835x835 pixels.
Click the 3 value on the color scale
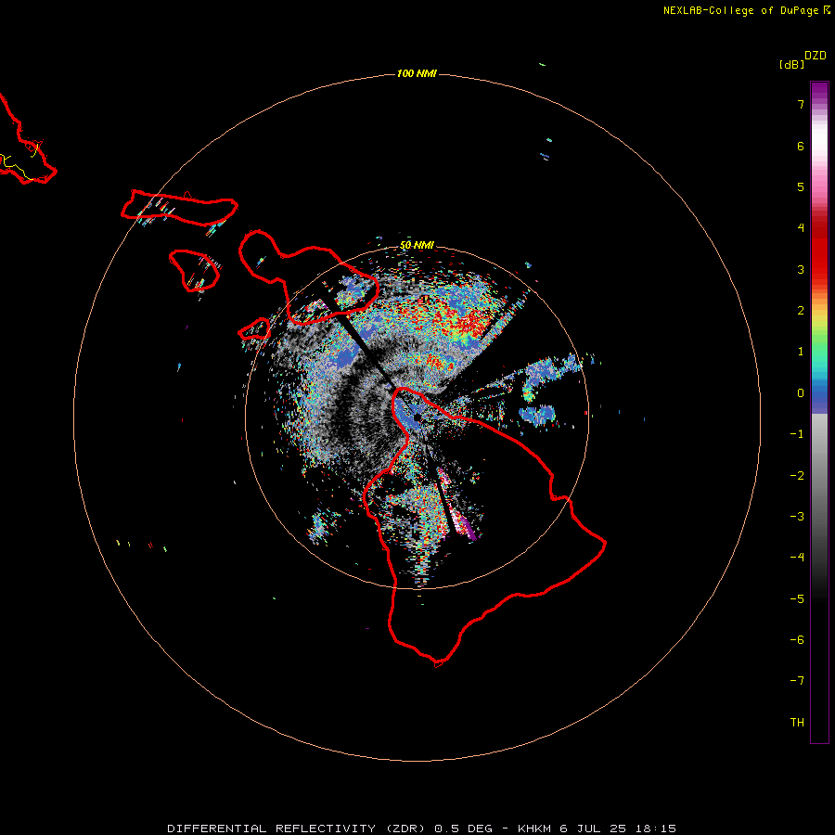[801, 269]
